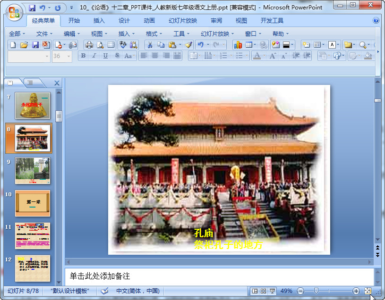Open the Paste options arrow

[180, 45]
